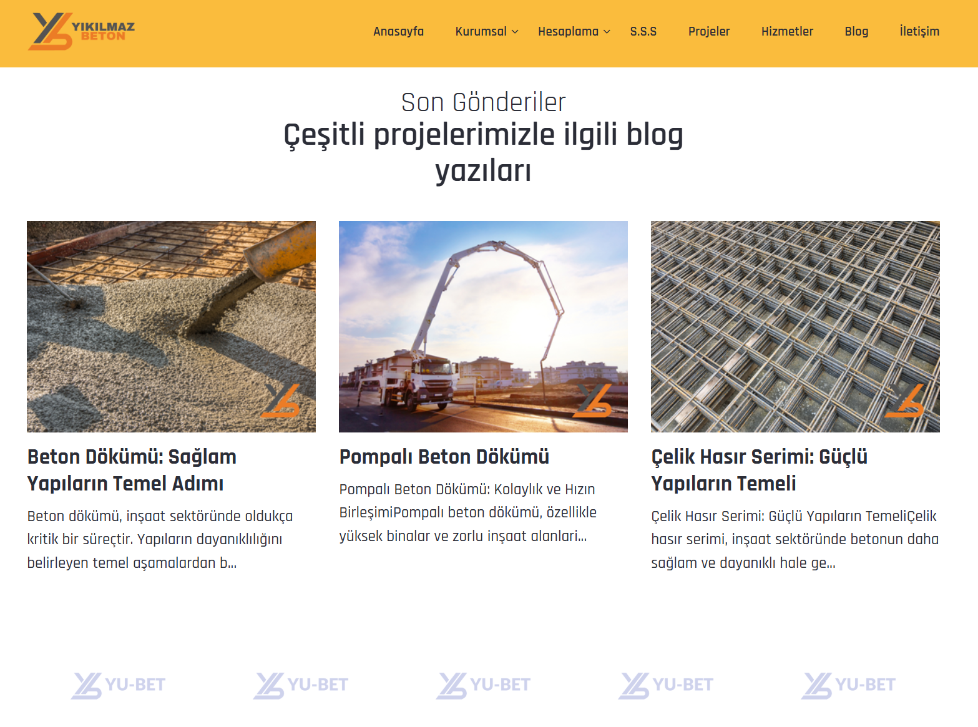Image resolution: width=978 pixels, height=727 pixels.
Task: Click the Yıkılmaz Beton logo in header
Action: 82,31
